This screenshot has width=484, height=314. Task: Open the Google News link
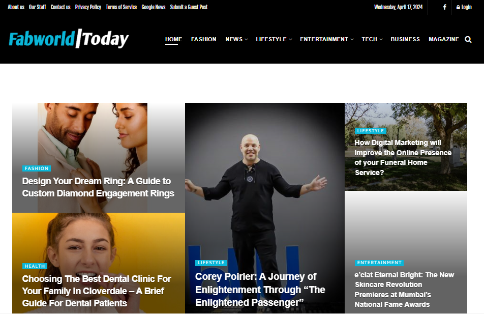point(154,7)
